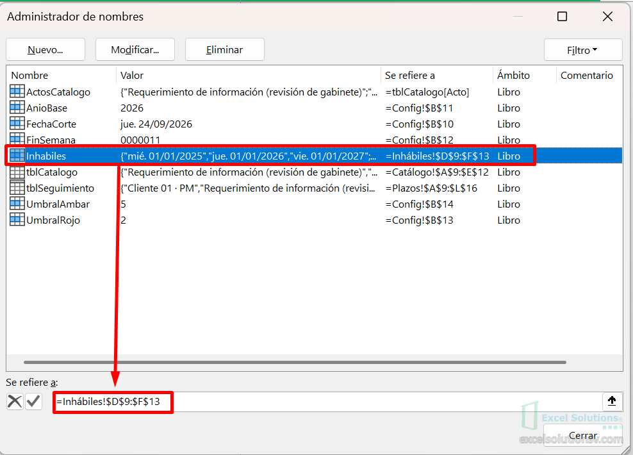Sort by the Valor column header
Viewport: 633px width, 455px height.
(x=249, y=75)
